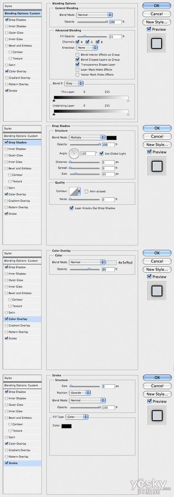Select the black This Layer slider handle
Image resolution: width=174 pixels, height=497 pixels.
pyautogui.click(x=54, y=100)
